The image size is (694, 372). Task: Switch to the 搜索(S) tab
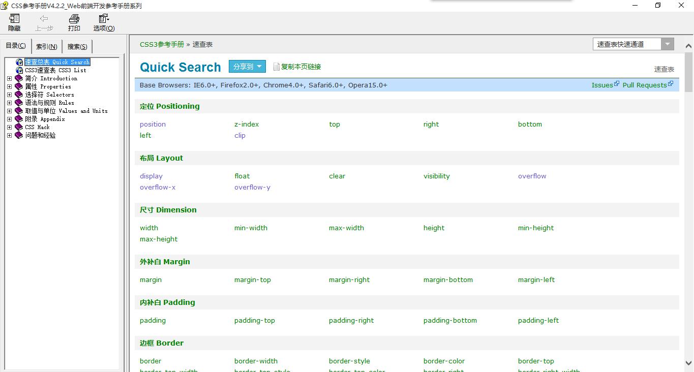point(77,47)
